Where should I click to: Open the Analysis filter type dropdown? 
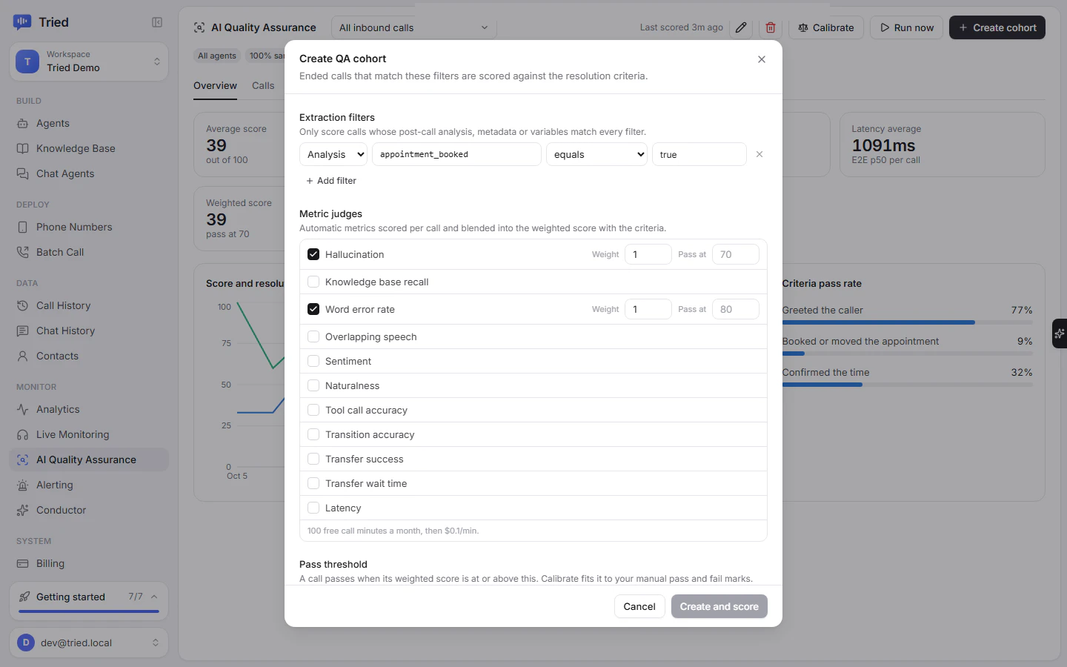(x=333, y=154)
